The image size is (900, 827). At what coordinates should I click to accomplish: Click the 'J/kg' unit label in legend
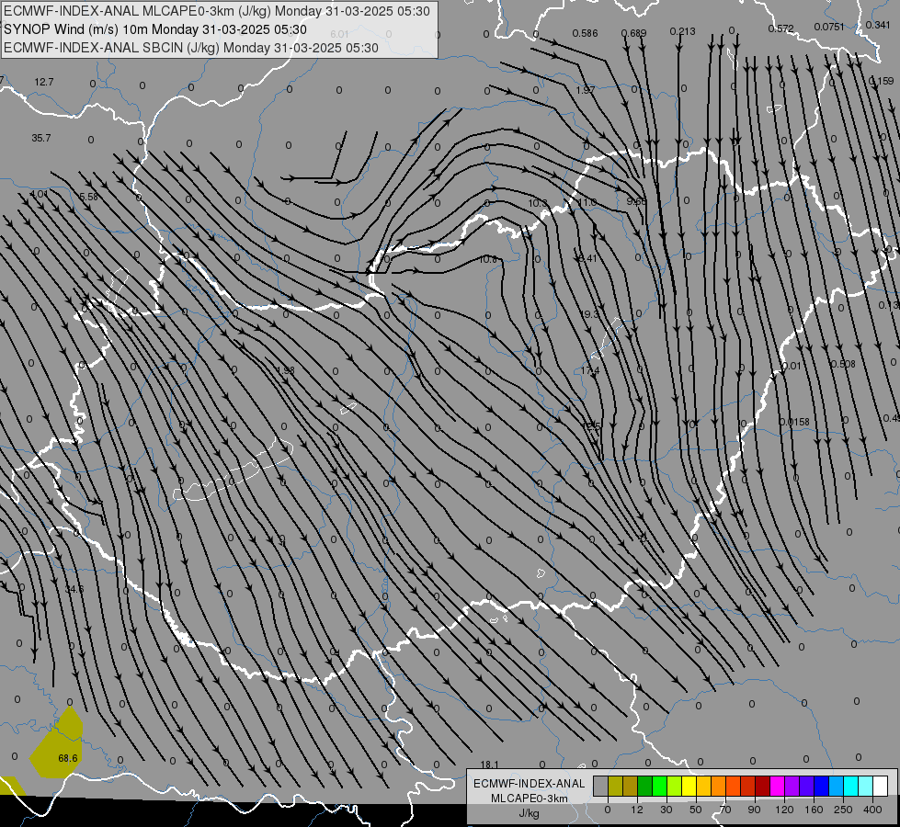point(530,813)
